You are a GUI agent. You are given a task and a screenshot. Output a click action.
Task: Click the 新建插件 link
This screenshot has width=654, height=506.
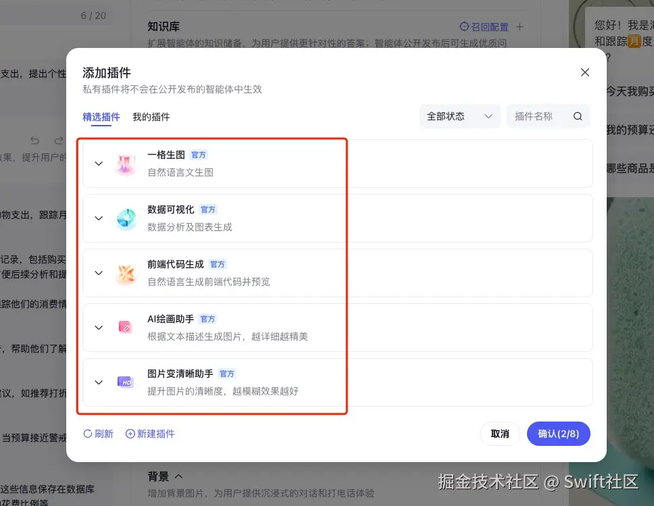tap(150, 434)
